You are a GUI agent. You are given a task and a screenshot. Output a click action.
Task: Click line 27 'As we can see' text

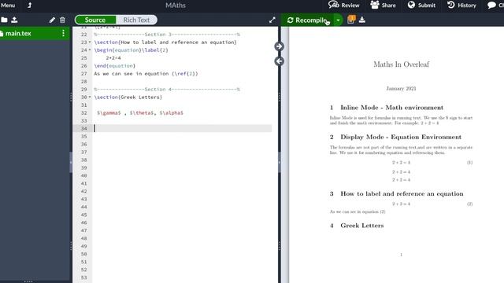coord(146,73)
